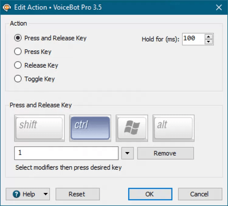Expand the Help button dropdown arrow
Viewport: 228px width, 206px height.
coord(45,194)
